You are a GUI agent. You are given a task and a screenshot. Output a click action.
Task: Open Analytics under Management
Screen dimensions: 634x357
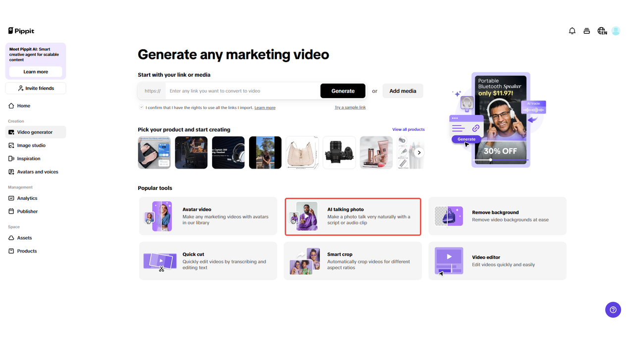pyautogui.click(x=36, y=198)
